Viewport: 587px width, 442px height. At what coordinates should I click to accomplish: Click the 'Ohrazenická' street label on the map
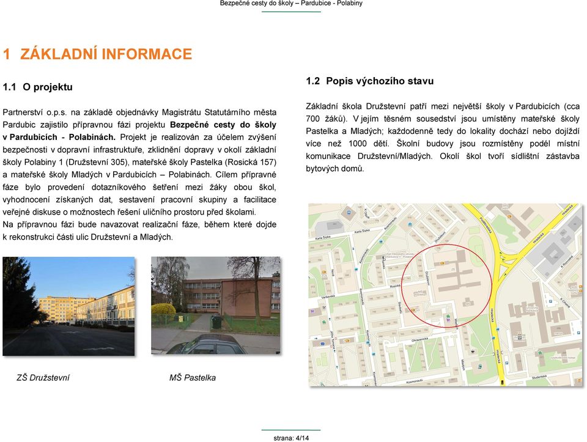pos(419,340)
